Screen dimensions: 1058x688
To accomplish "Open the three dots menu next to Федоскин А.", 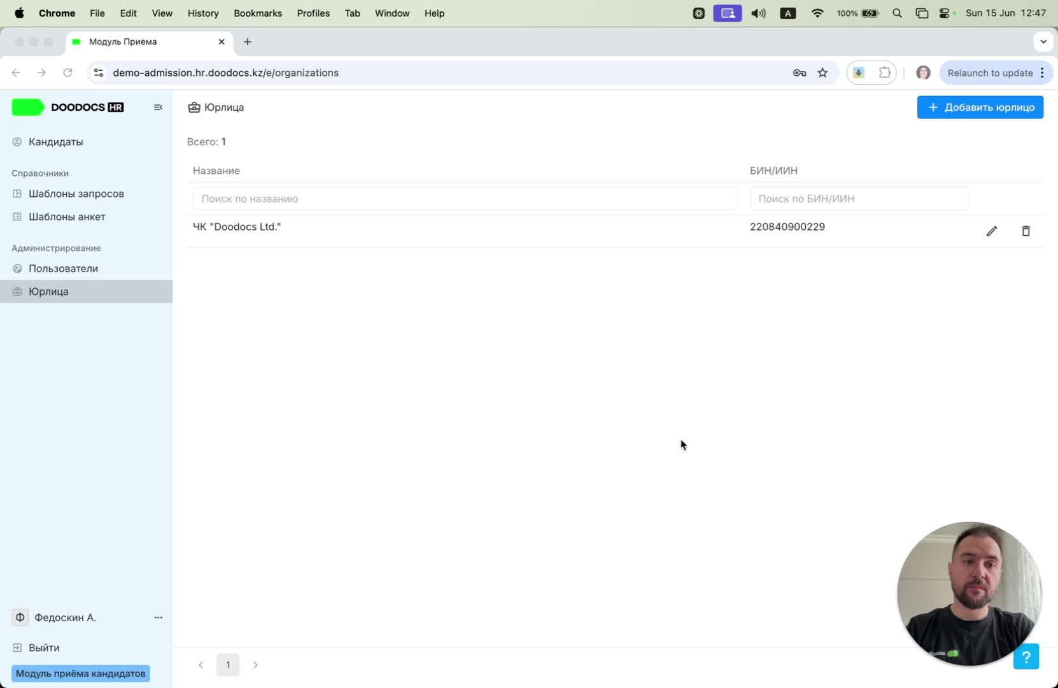I will [158, 617].
